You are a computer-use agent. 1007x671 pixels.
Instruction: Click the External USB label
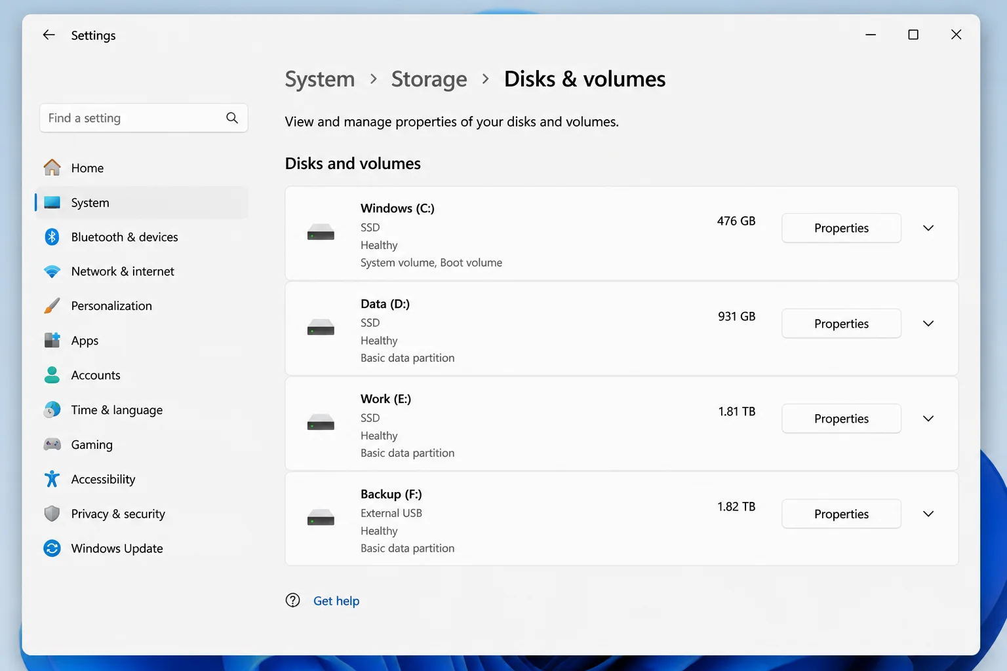(391, 513)
